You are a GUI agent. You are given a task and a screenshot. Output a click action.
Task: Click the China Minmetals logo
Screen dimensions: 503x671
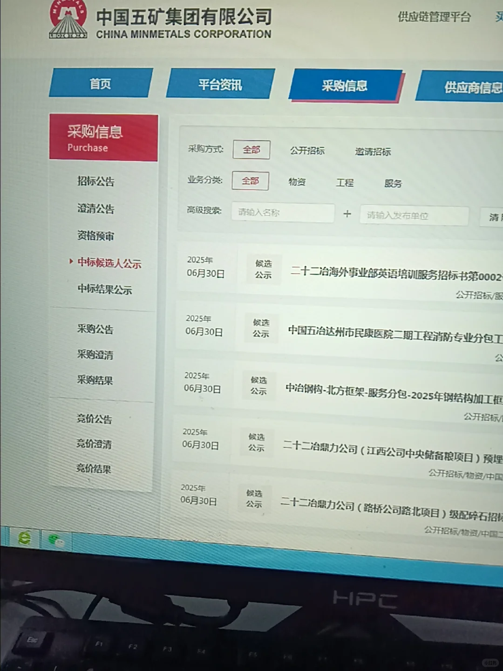[68, 20]
